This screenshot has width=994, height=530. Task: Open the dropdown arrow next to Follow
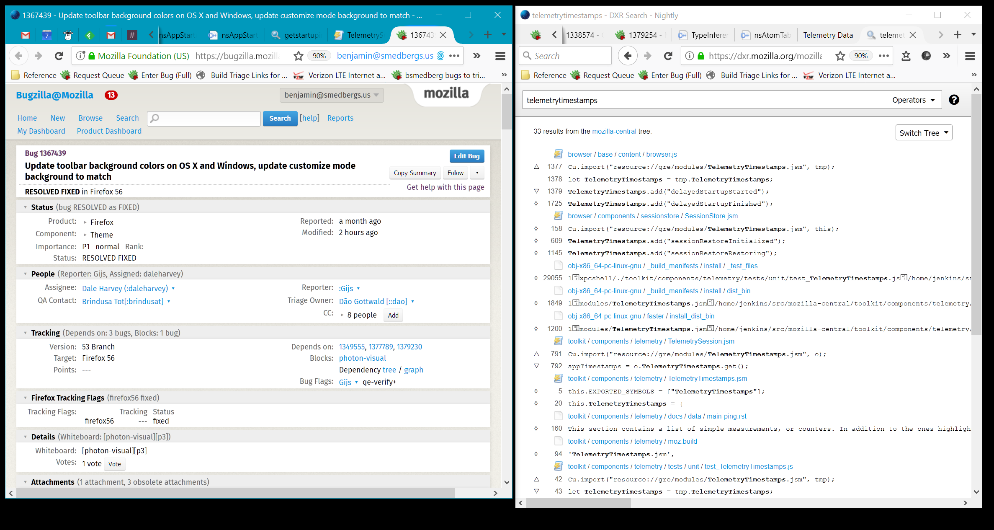point(477,173)
